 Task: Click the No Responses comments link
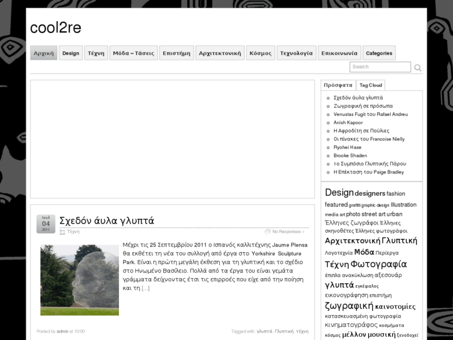coord(288,232)
